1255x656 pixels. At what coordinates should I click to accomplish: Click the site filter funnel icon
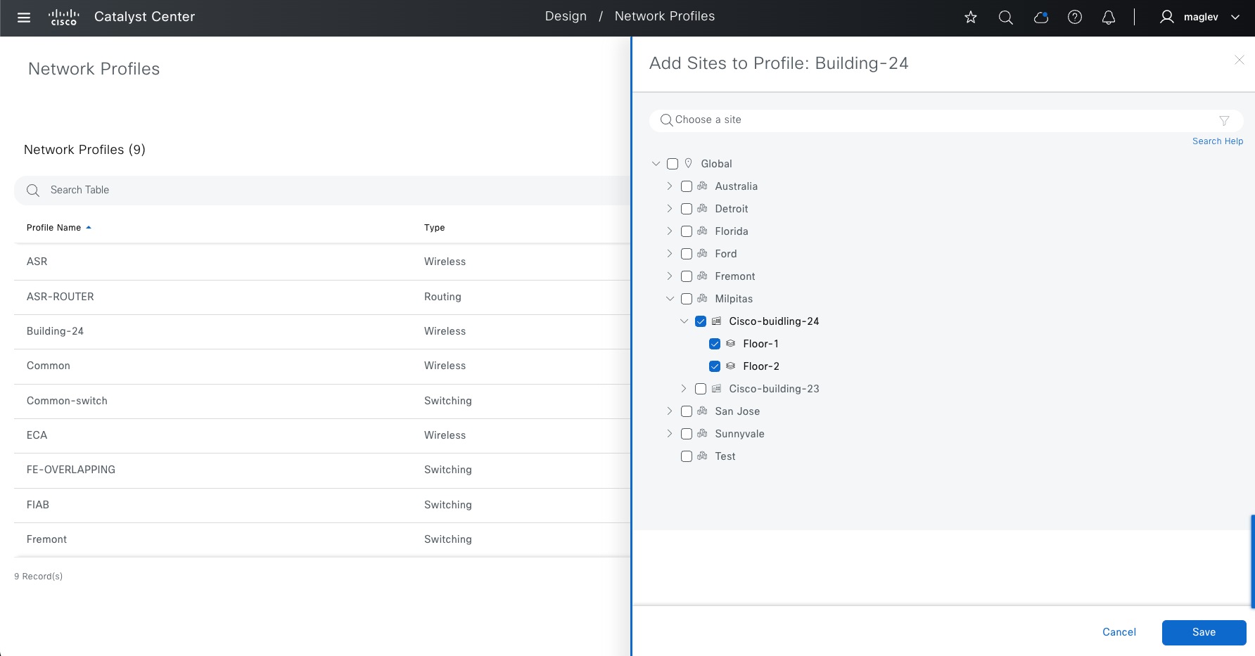pos(1224,120)
